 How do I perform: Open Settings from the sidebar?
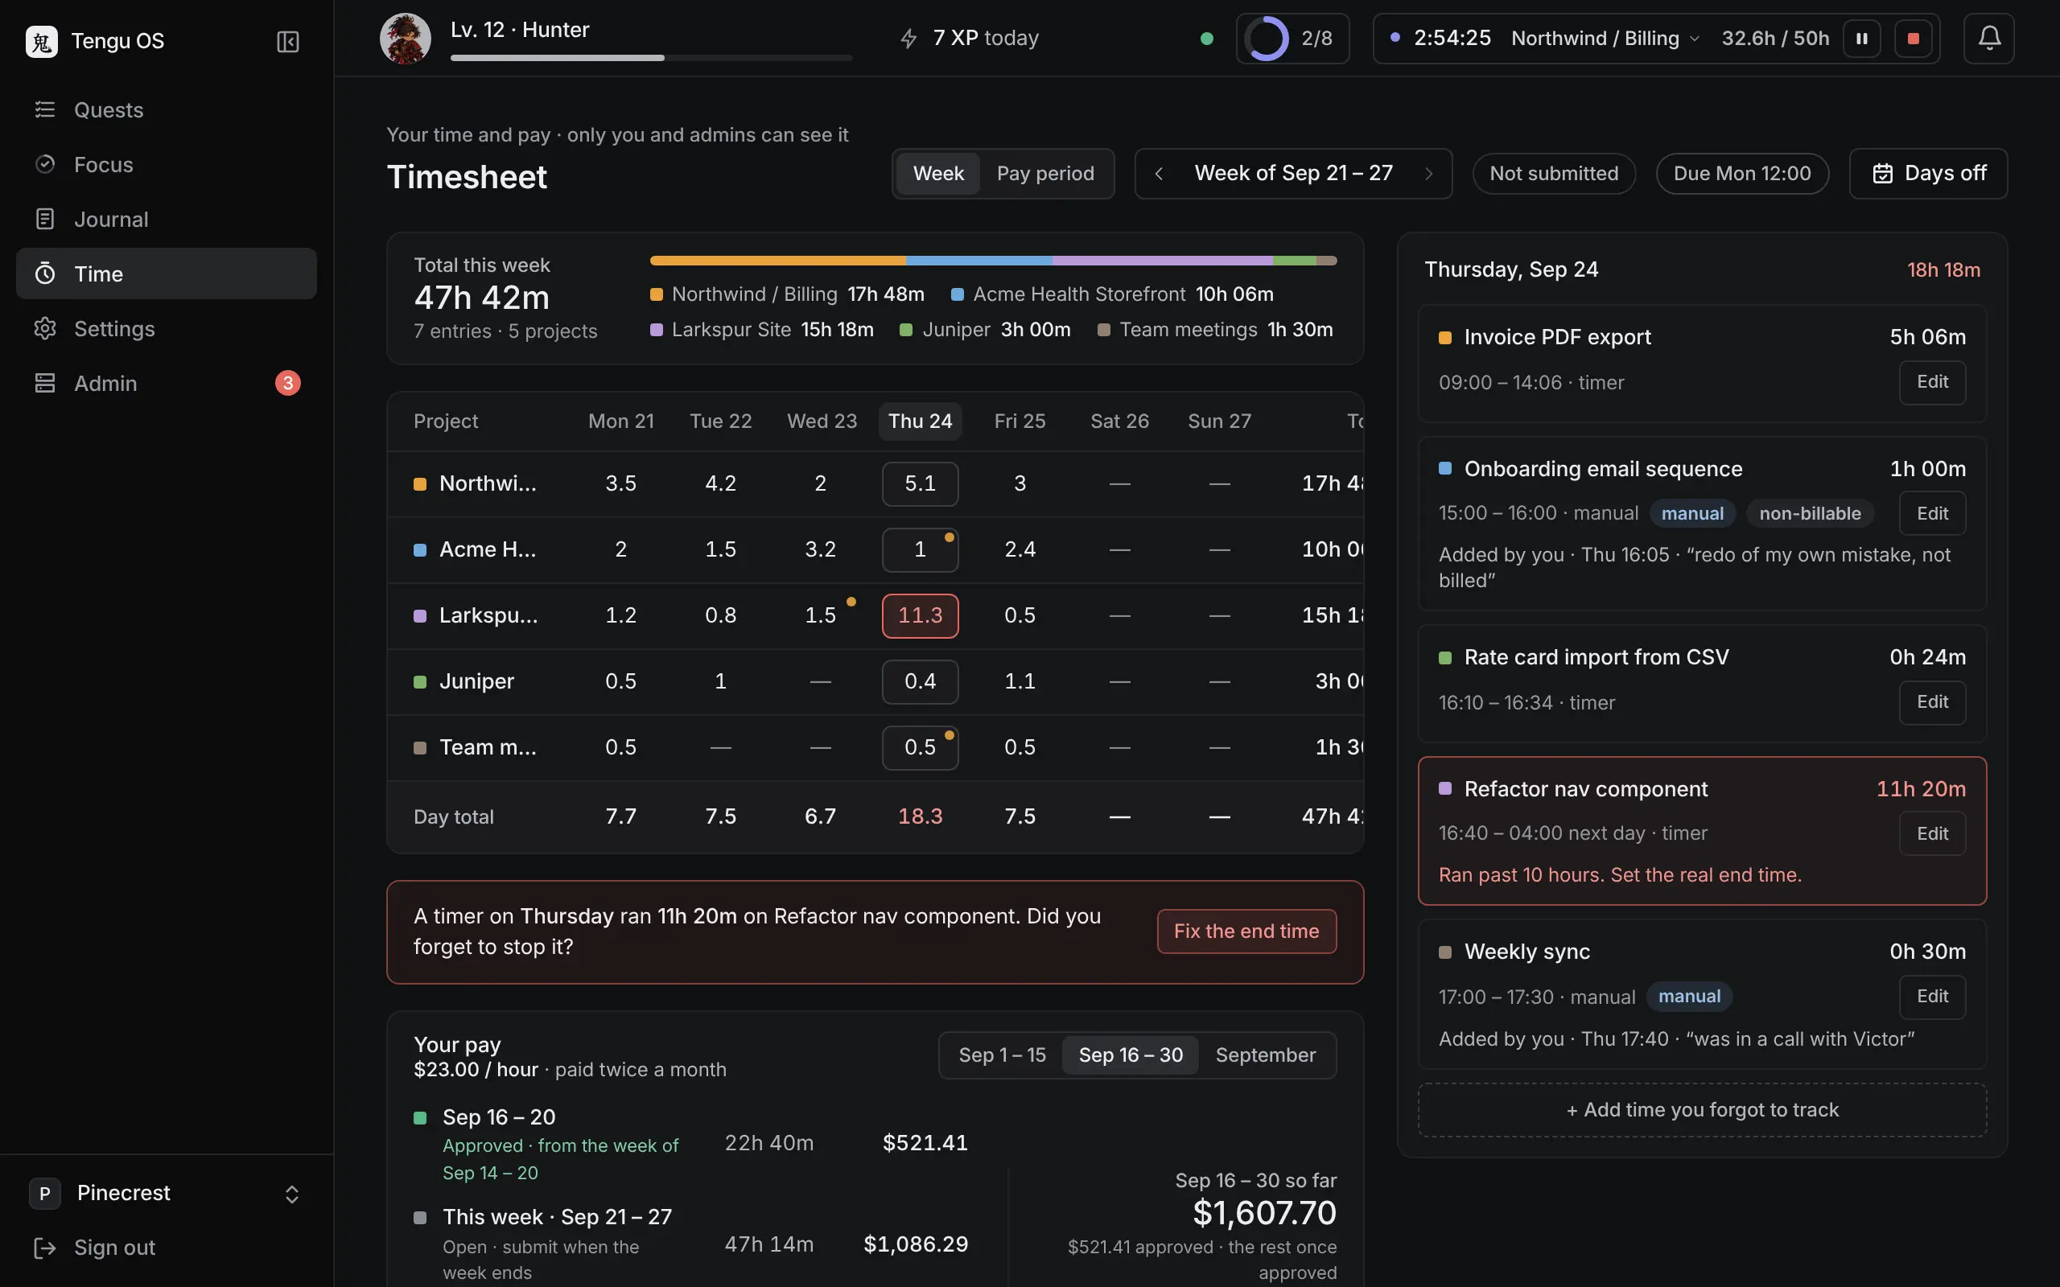[x=166, y=328]
